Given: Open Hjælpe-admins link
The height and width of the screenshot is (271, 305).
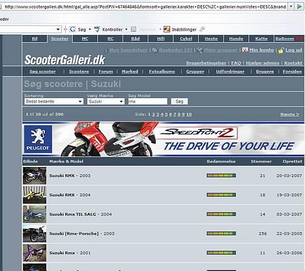Looking at the screenshot, I should [263, 63].
